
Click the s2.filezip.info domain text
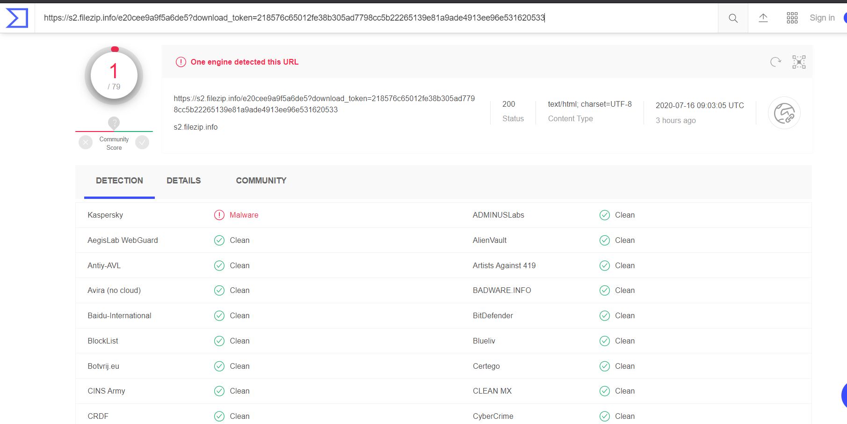point(195,127)
